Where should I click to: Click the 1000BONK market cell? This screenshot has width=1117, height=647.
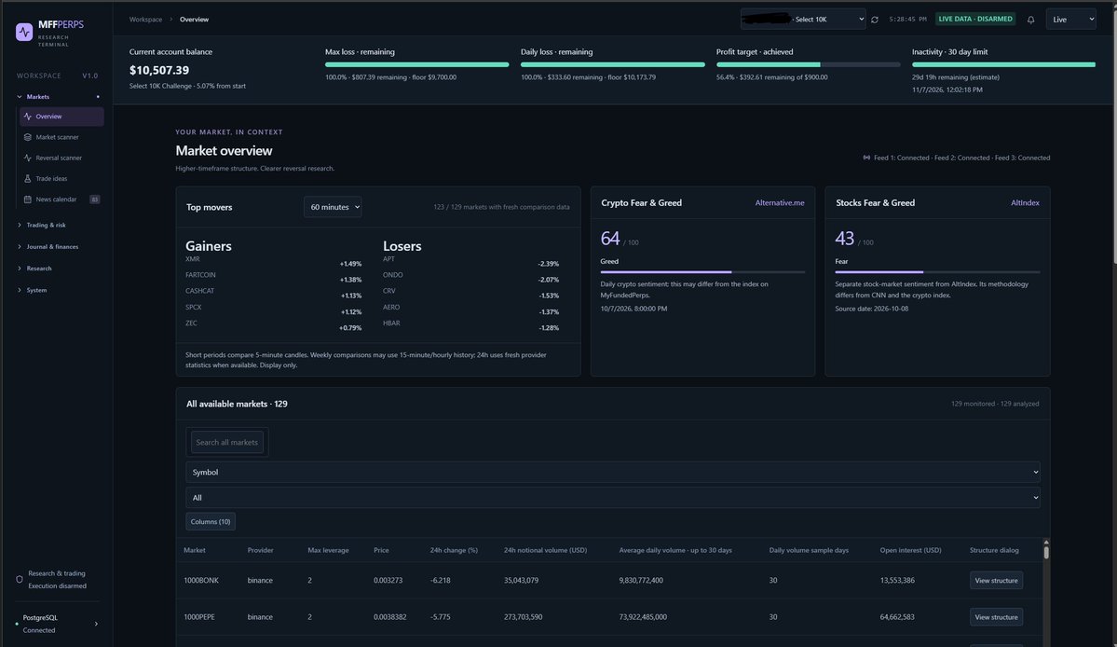pyautogui.click(x=201, y=580)
